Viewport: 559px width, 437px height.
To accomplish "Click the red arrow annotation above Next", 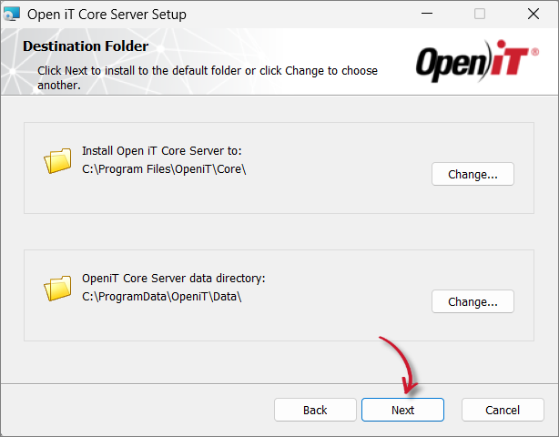I will click(399, 365).
